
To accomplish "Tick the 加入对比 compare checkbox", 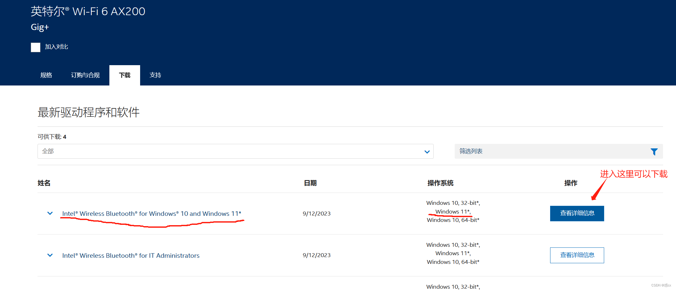I will [36, 47].
